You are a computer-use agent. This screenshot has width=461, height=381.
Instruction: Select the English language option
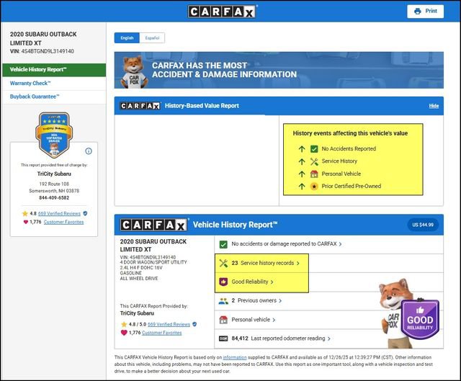(127, 37)
